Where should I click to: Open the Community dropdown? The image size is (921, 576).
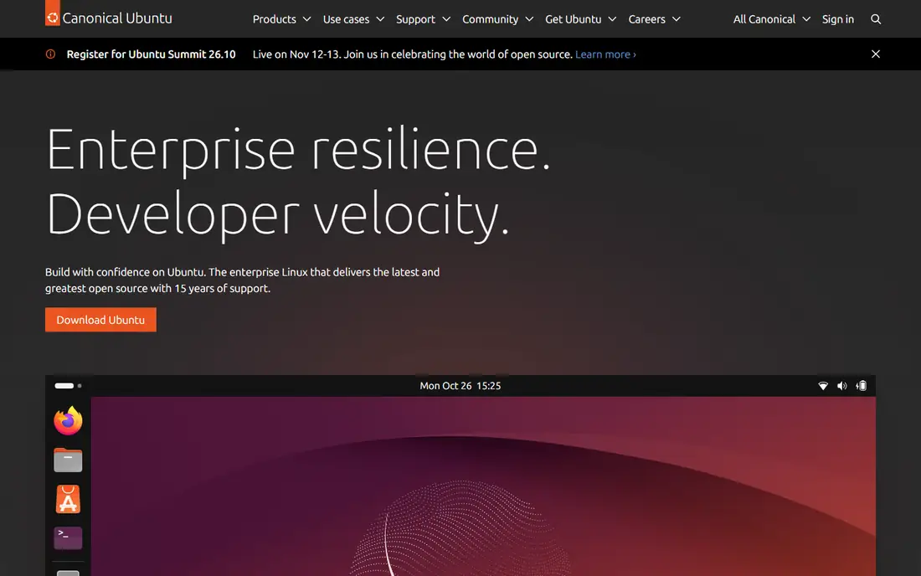pyautogui.click(x=497, y=19)
